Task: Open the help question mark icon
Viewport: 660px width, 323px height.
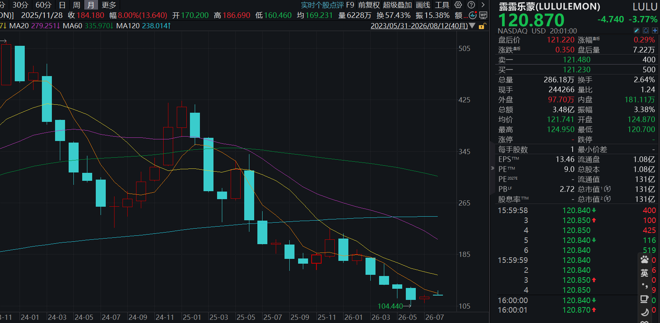Action: (471, 5)
